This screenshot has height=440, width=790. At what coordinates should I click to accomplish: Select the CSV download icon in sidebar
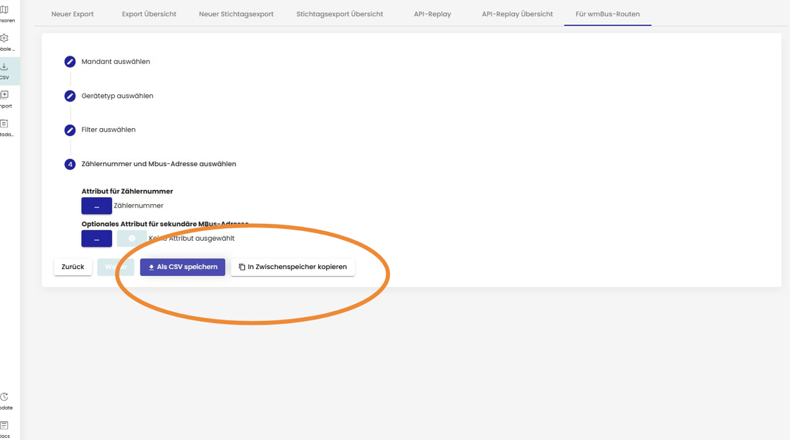pos(4,68)
